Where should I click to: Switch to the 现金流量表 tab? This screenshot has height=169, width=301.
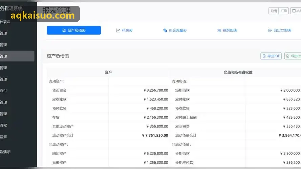coord(175,30)
